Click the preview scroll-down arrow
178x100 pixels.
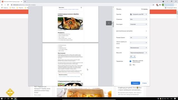click(113, 85)
